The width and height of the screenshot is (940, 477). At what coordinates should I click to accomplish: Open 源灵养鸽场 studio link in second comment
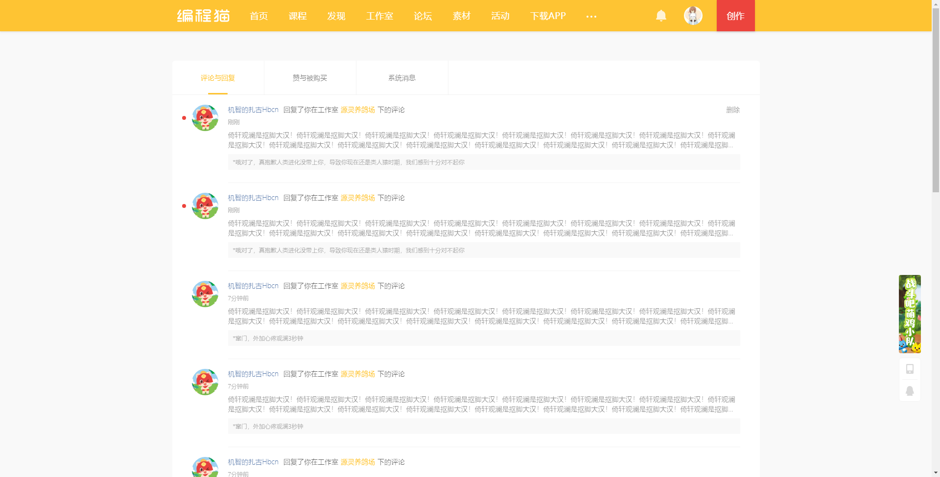click(358, 198)
